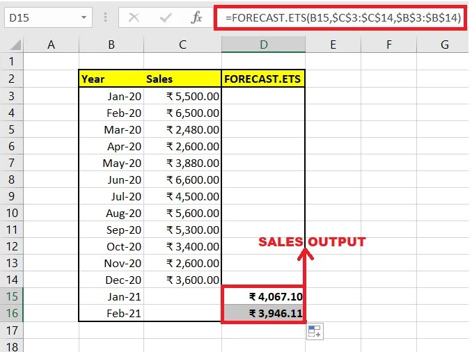Select the Nov-20 cell
This screenshot has height=352, width=472.
coord(111,263)
